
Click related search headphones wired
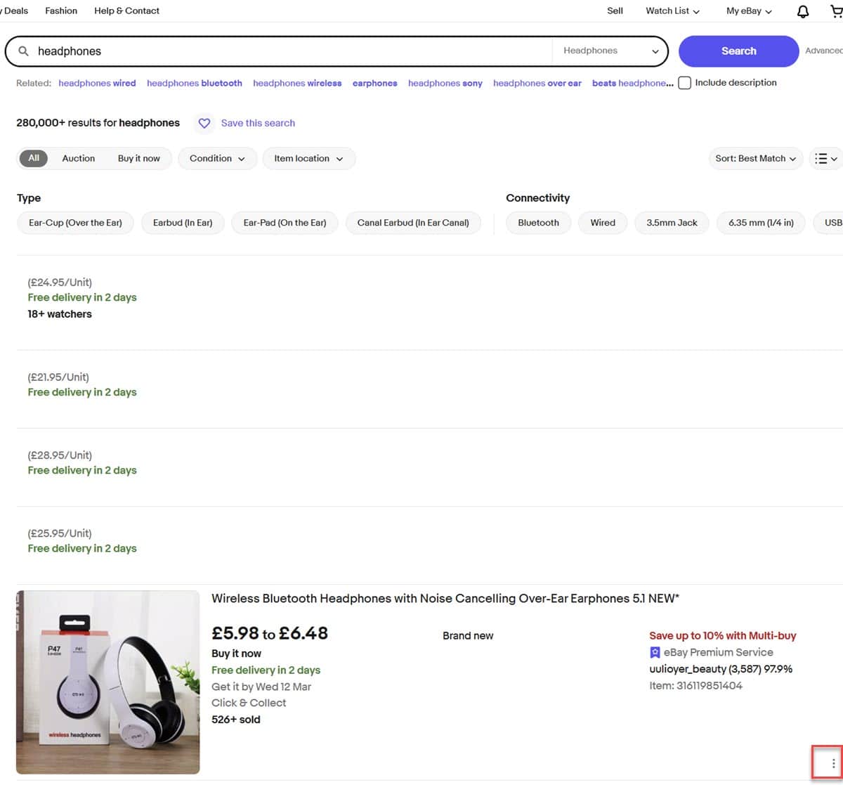[97, 83]
